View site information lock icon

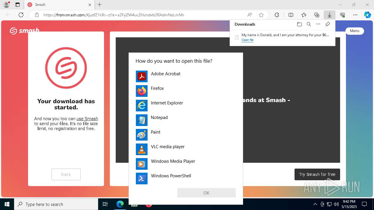tap(37, 15)
